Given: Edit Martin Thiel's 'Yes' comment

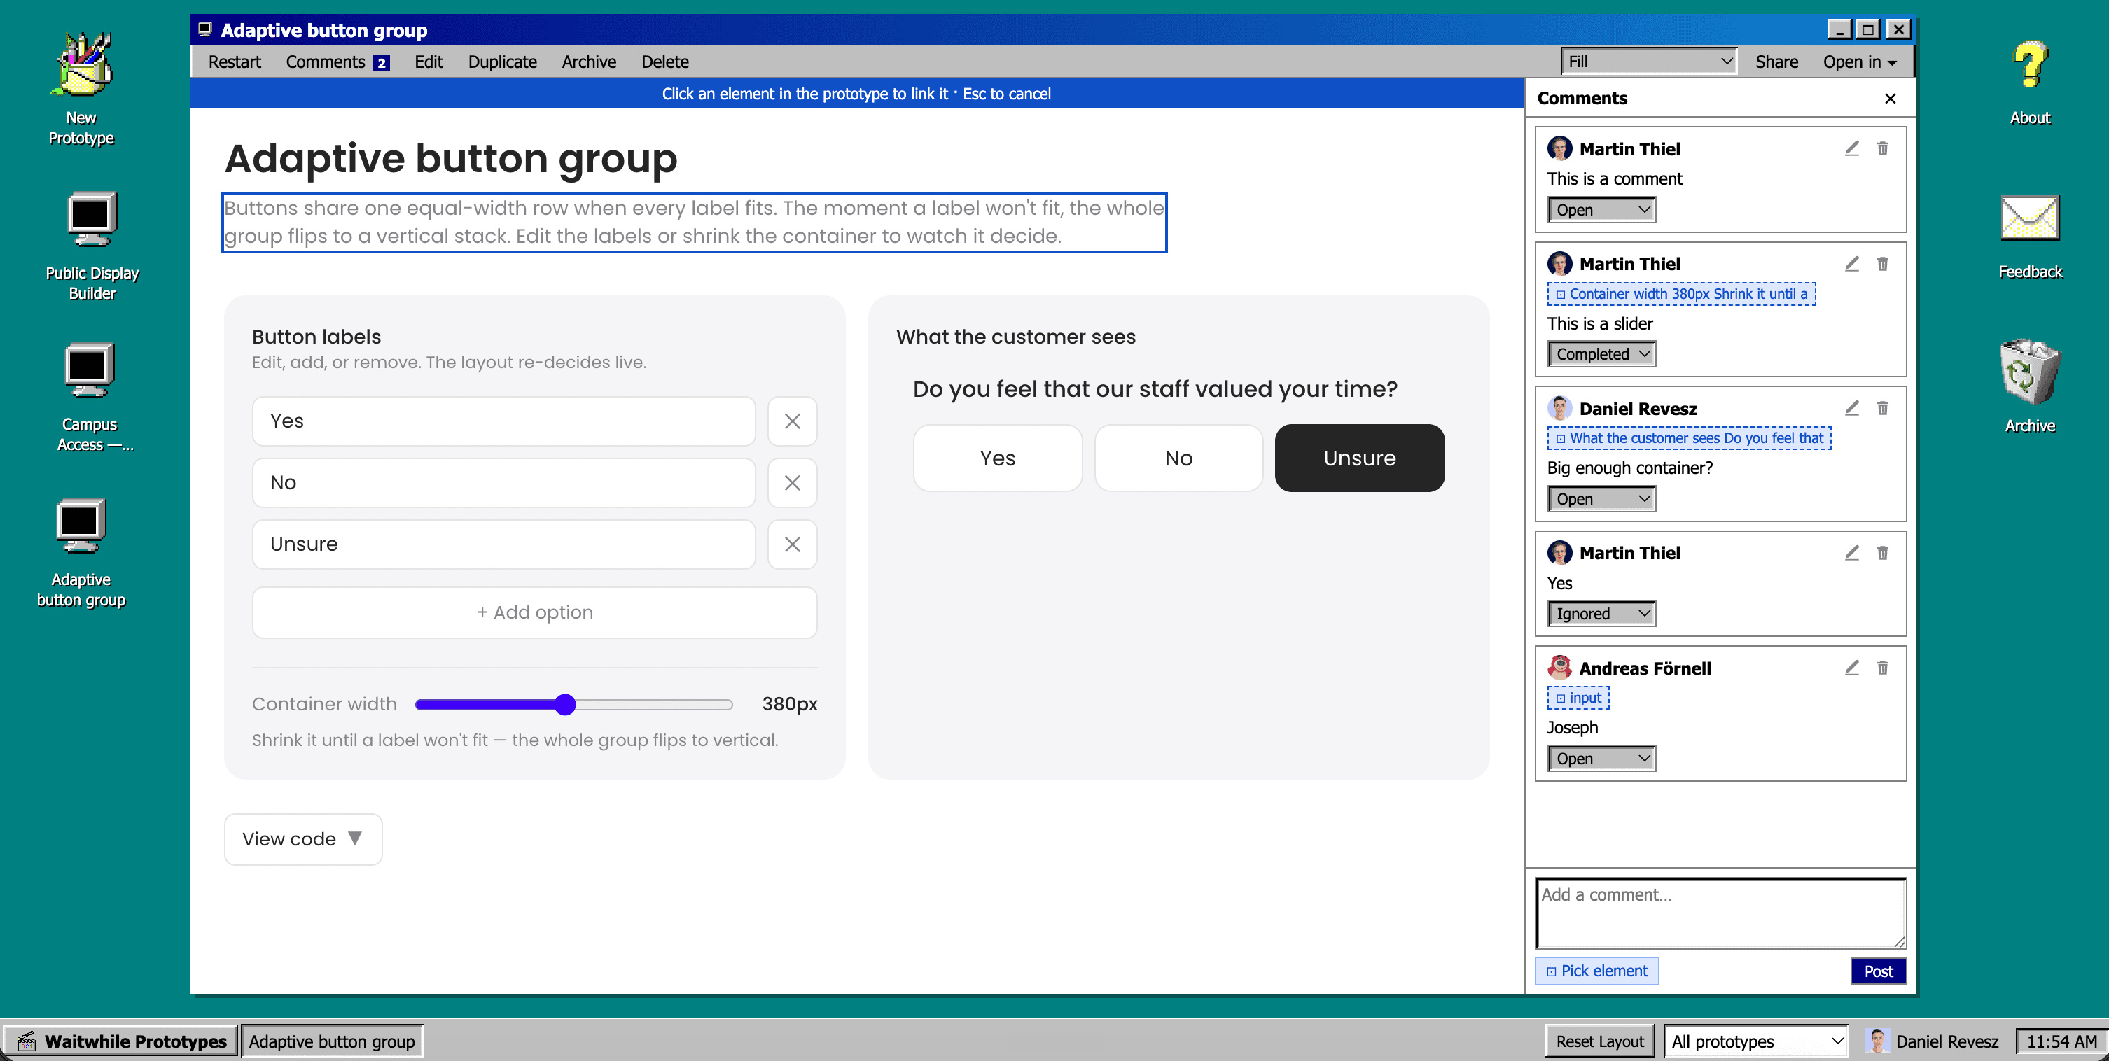Looking at the screenshot, I should [1851, 553].
